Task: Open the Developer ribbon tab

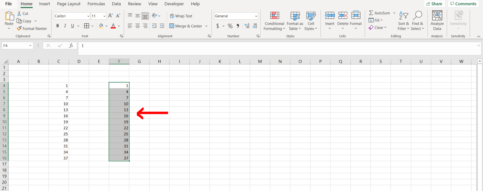Action: click(x=174, y=4)
